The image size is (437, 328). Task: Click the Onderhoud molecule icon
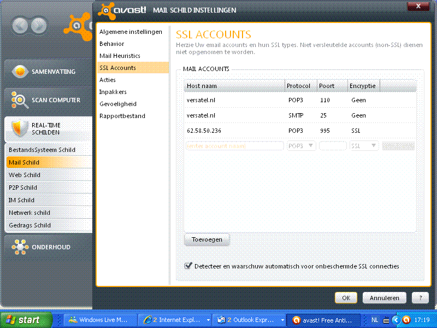click(x=20, y=247)
